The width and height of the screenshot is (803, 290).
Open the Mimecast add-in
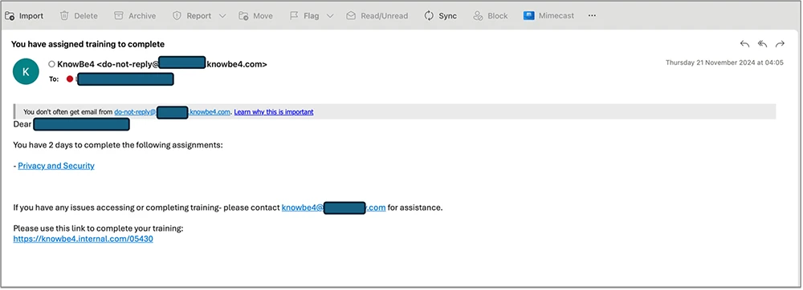[x=548, y=16]
